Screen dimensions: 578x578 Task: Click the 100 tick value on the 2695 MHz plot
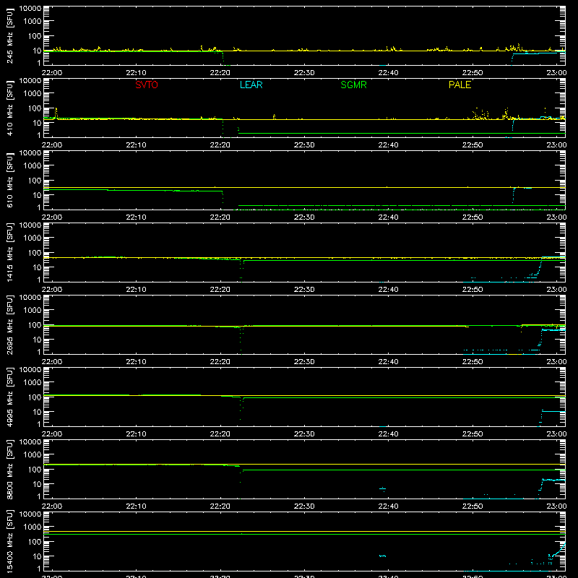click(x=35, y=325)
